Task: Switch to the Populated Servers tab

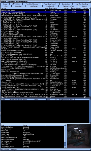Action: (32, 4)
